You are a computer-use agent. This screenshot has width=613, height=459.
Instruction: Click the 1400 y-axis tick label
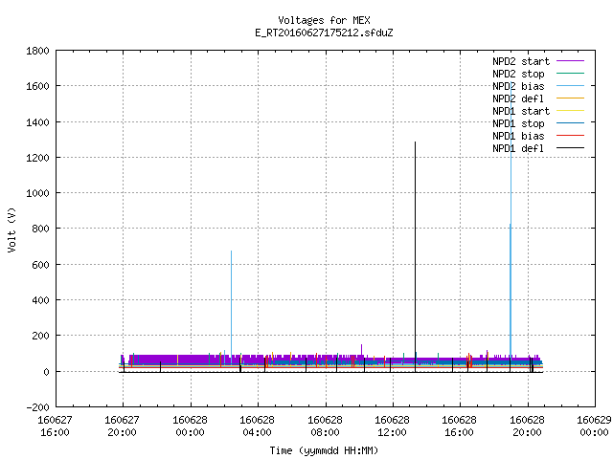[37, 122]
